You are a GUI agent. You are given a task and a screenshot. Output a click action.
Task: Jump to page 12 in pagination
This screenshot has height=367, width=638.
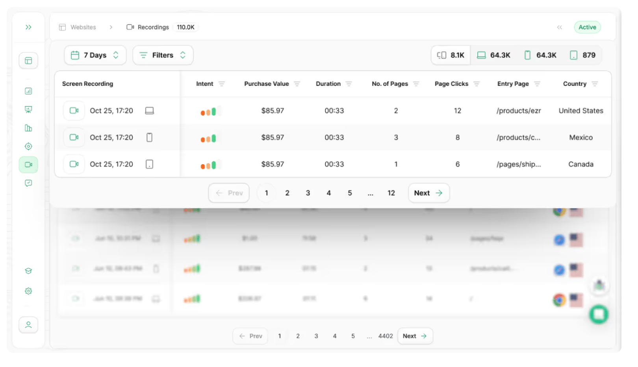[391, 193]
